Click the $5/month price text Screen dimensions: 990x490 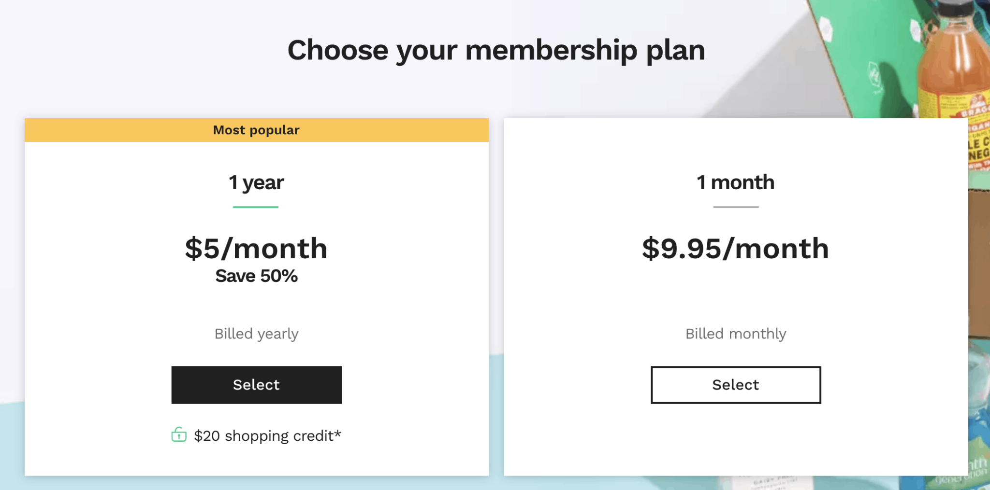[256, 248]
